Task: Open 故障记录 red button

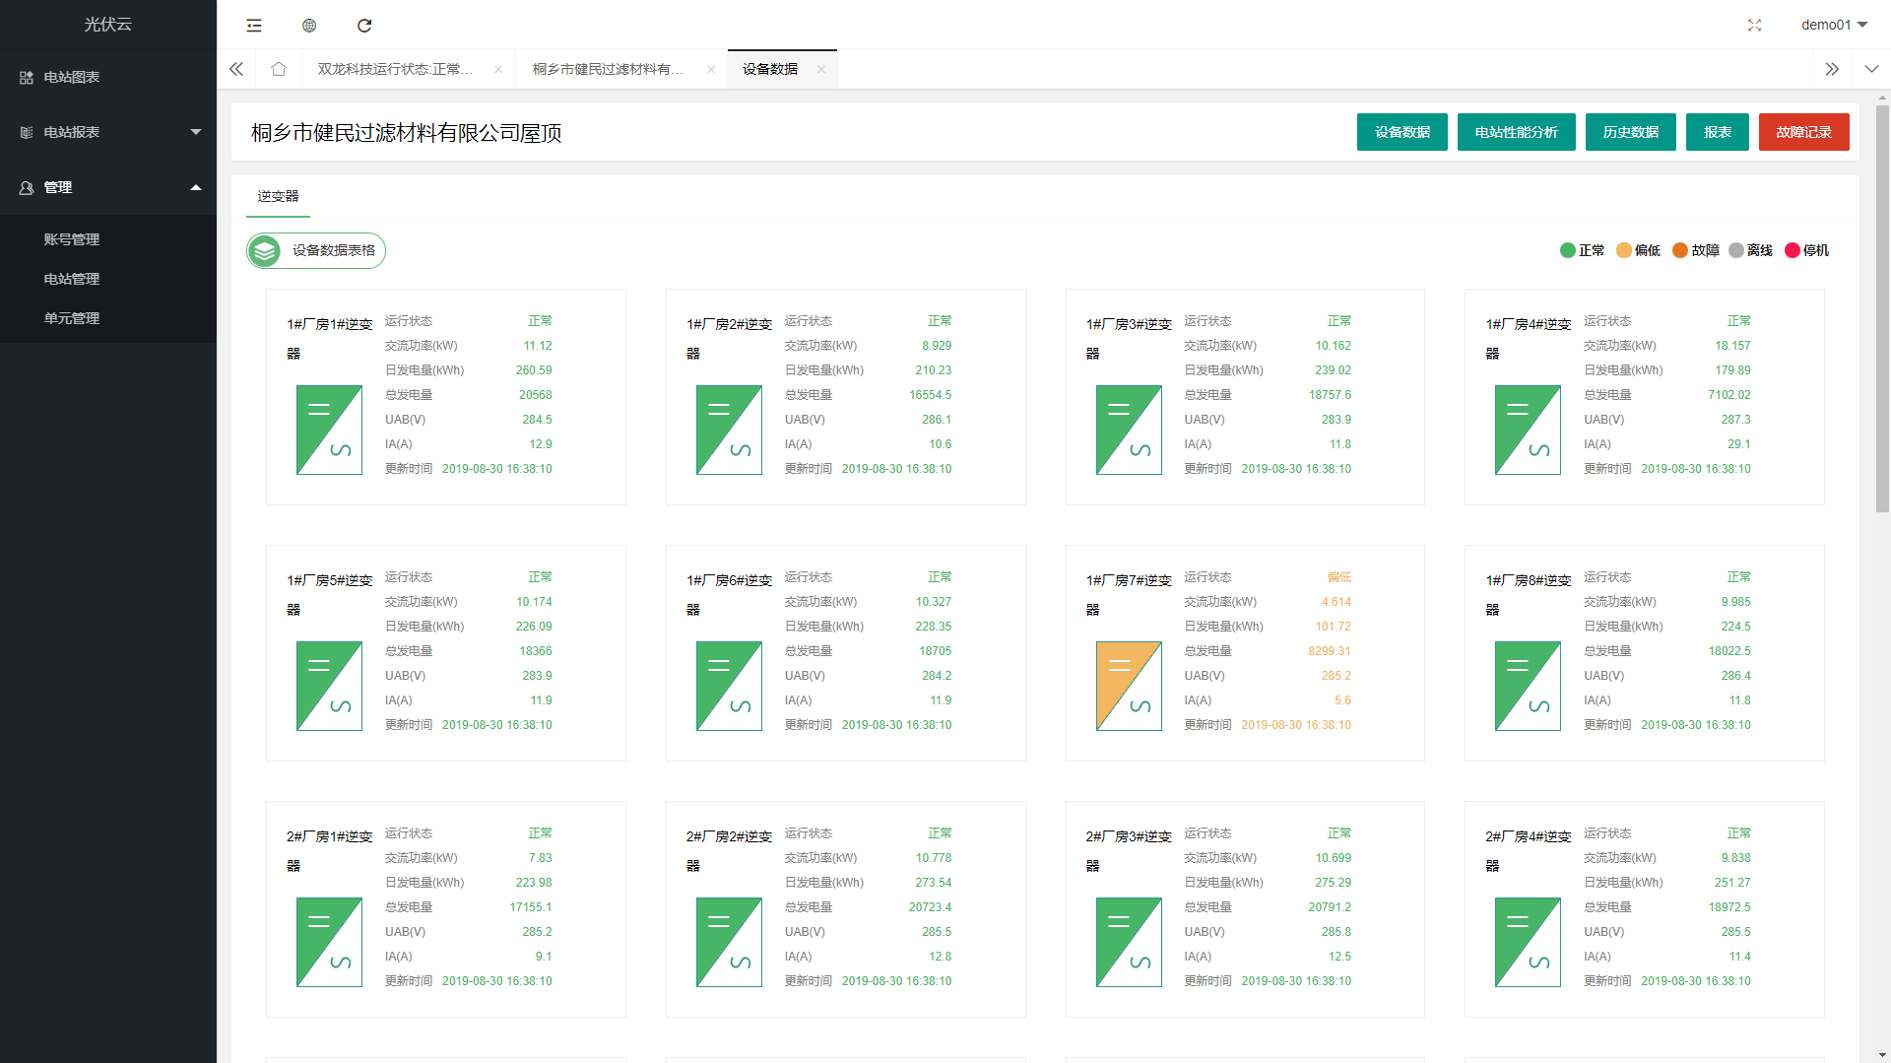Action: (x=1803, y=132)
